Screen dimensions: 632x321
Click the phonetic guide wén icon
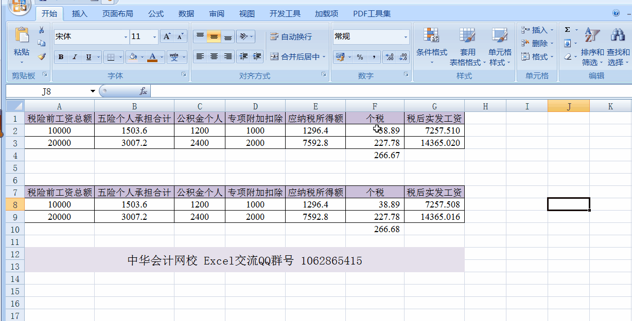pos(174,57)
